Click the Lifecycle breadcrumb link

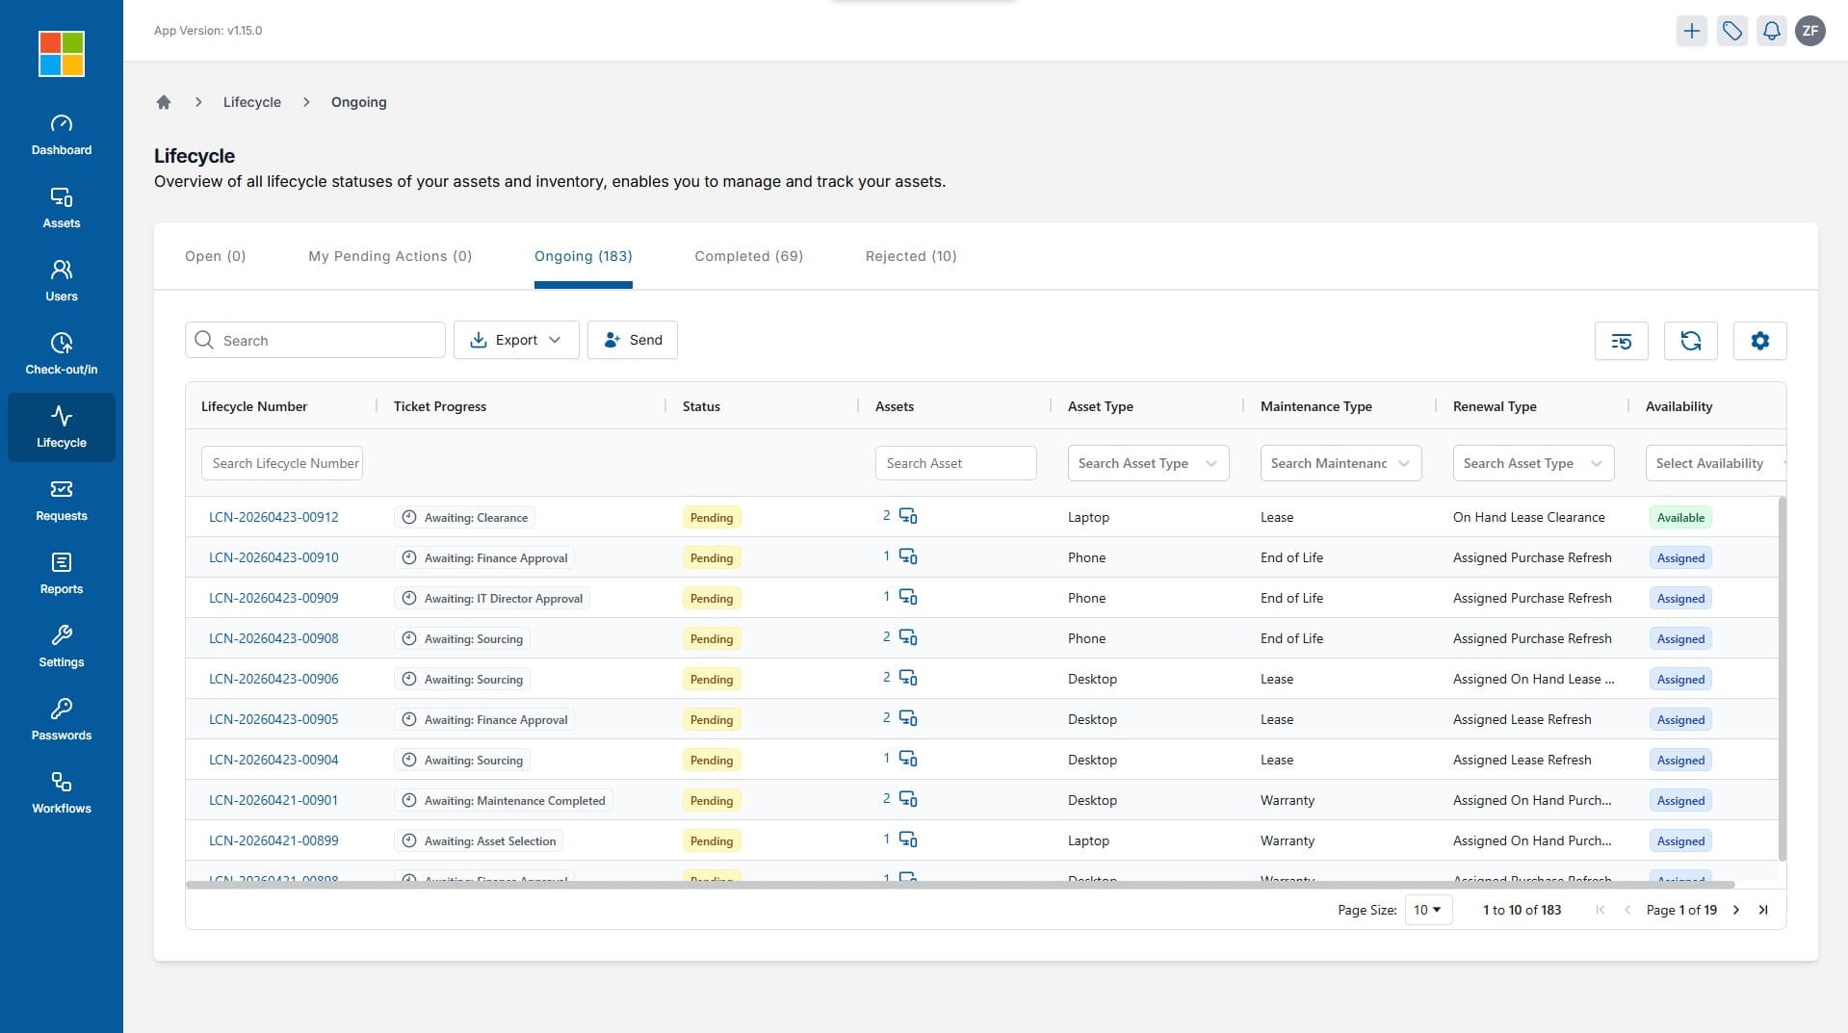coord(252,102)
